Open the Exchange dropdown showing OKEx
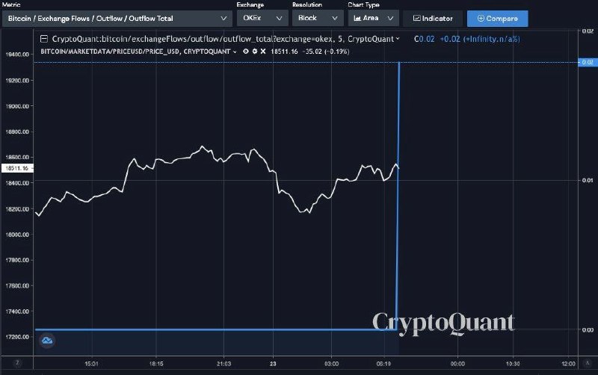 262,18
